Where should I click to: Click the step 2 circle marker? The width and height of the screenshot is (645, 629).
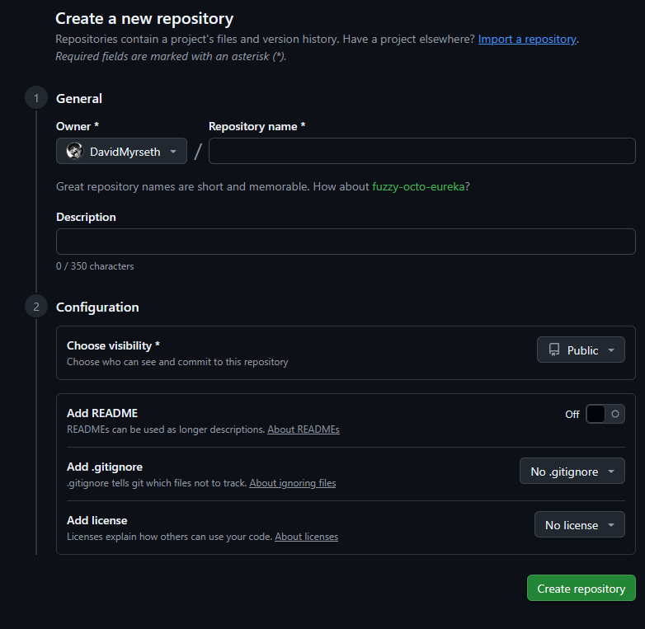pos(36,307)
